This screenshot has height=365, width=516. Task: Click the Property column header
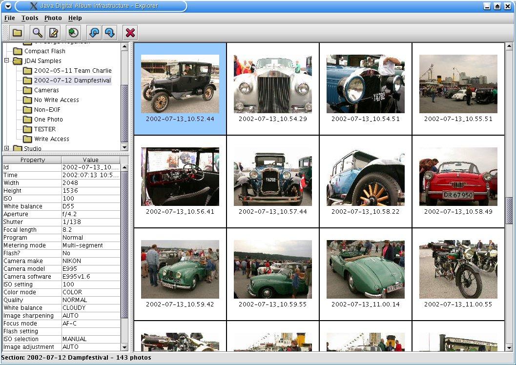click(32, 160)
